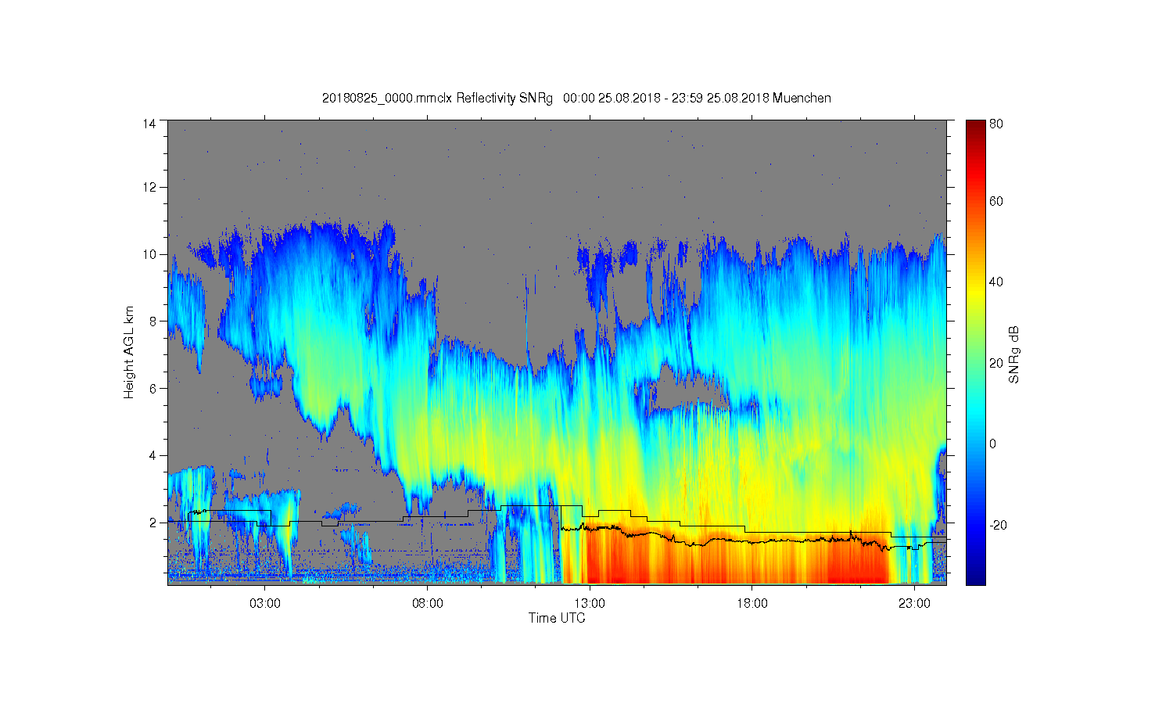Click the "SNRg dB" colorbar label
The width and height of the screenshot is (1173, 704).
[1014, 354]
